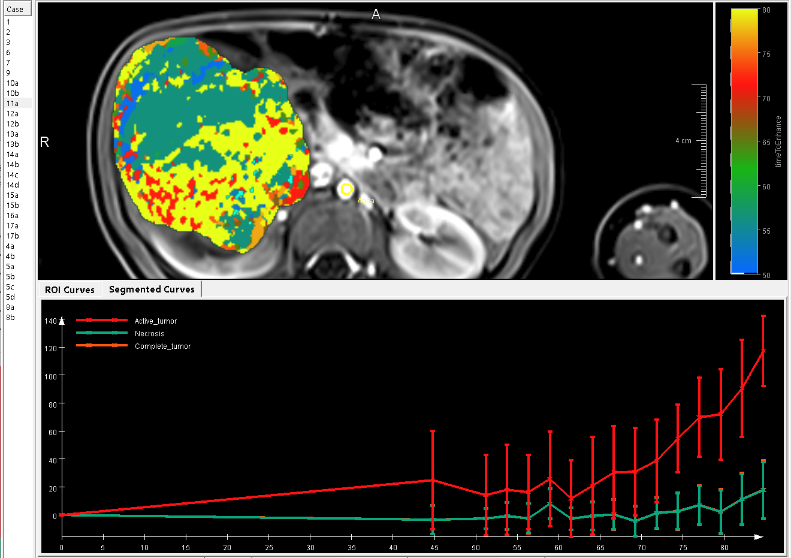
Task: Select case 11a in the case list
Action: [x=13, y=104]
